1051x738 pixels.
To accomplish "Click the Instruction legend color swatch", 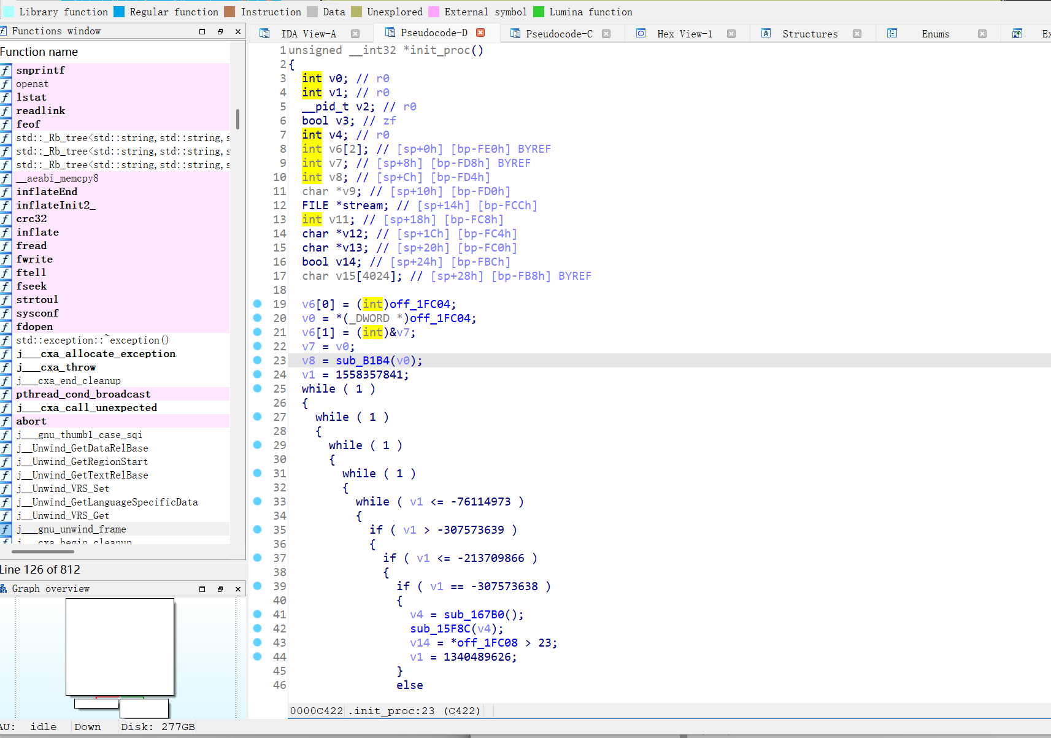I will 229,12.
